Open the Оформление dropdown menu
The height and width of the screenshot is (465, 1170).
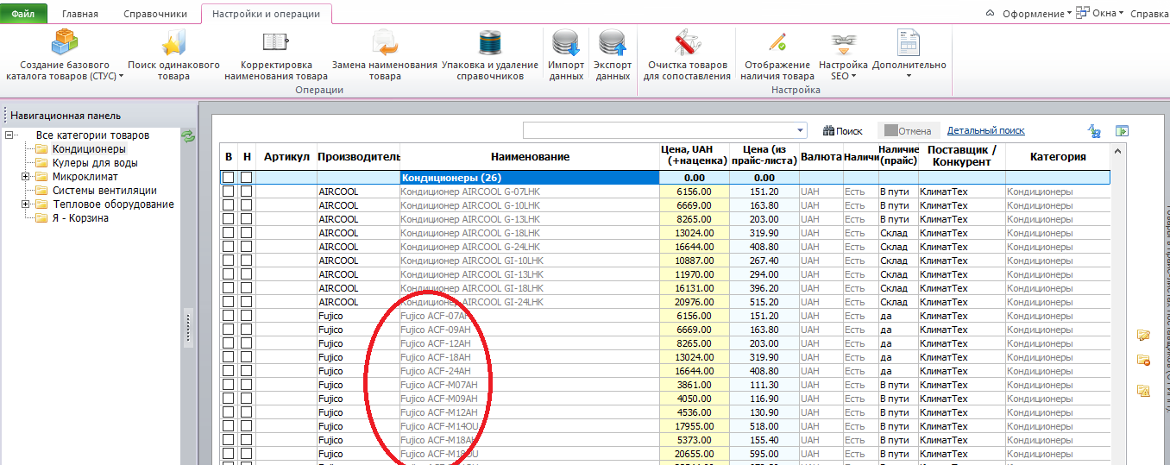pyautogui.click(x=1035, y=13)
